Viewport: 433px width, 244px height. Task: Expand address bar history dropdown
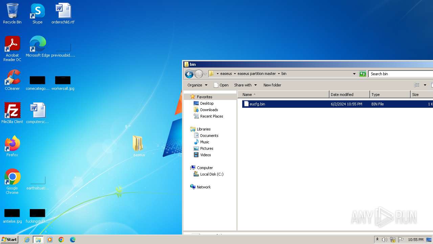(x=354, y=74)
